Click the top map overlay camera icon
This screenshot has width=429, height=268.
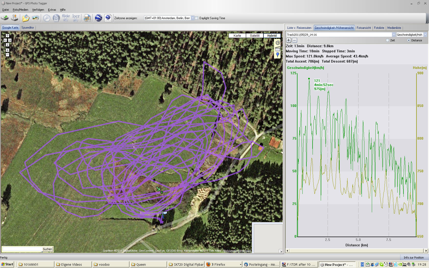click(277, 43)
